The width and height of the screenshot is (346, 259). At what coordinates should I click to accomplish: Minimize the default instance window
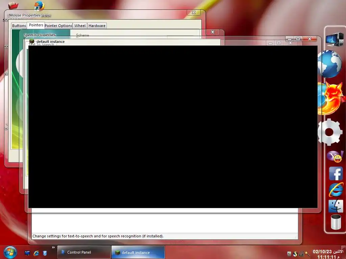click(290, 39)
